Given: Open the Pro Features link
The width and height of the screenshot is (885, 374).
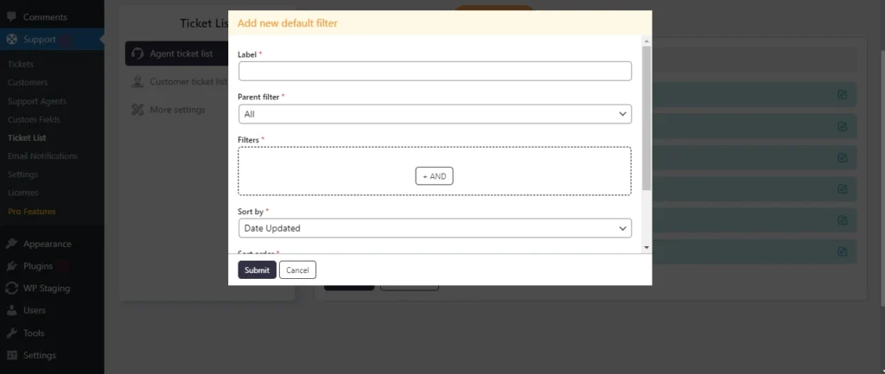Looking at the screenshot, I should click(32, 212).
